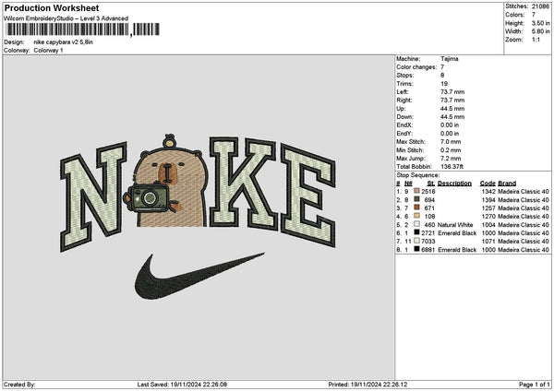
Task: Click 'Natural White' description in stop 5
Action: (455, 225)
